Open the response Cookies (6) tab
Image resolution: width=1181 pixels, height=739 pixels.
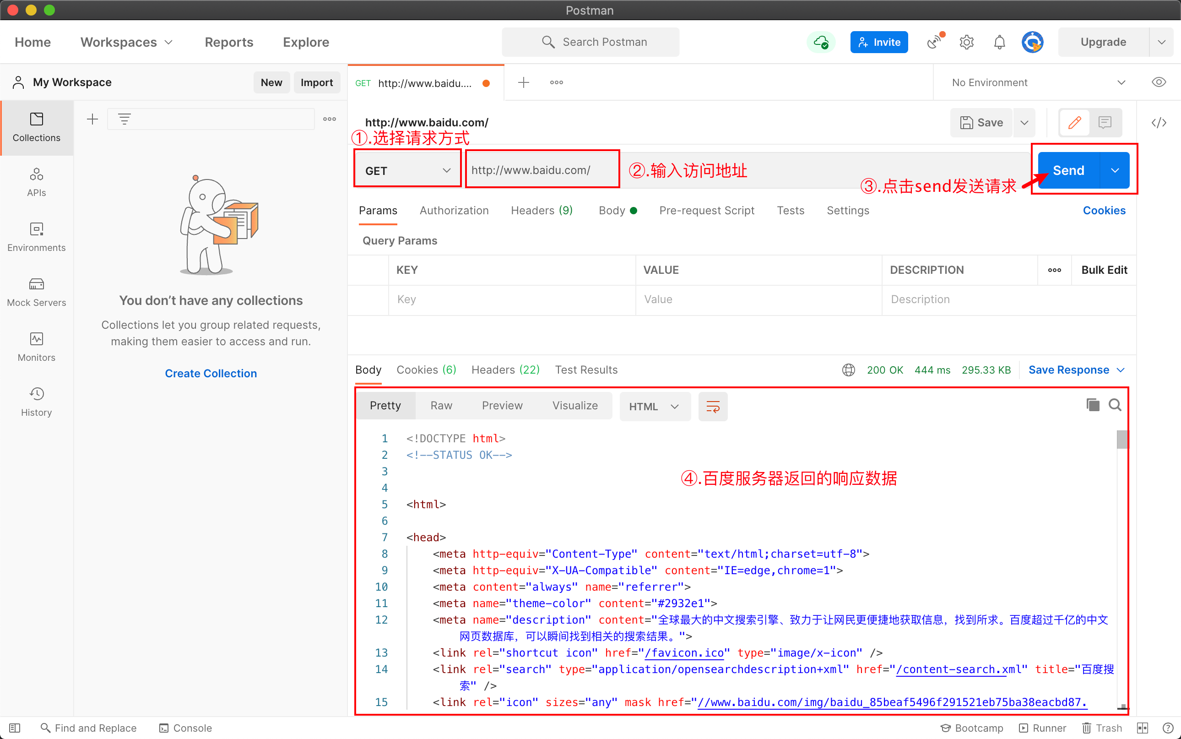tap(427, 370)
